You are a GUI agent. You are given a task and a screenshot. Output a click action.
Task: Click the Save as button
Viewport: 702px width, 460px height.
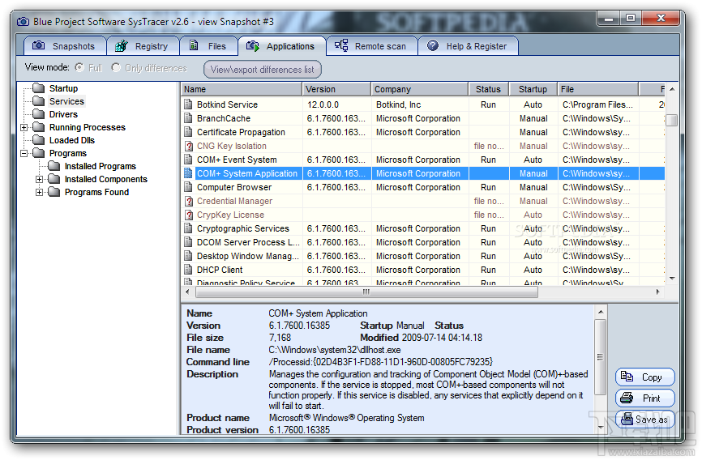[645, 420]
